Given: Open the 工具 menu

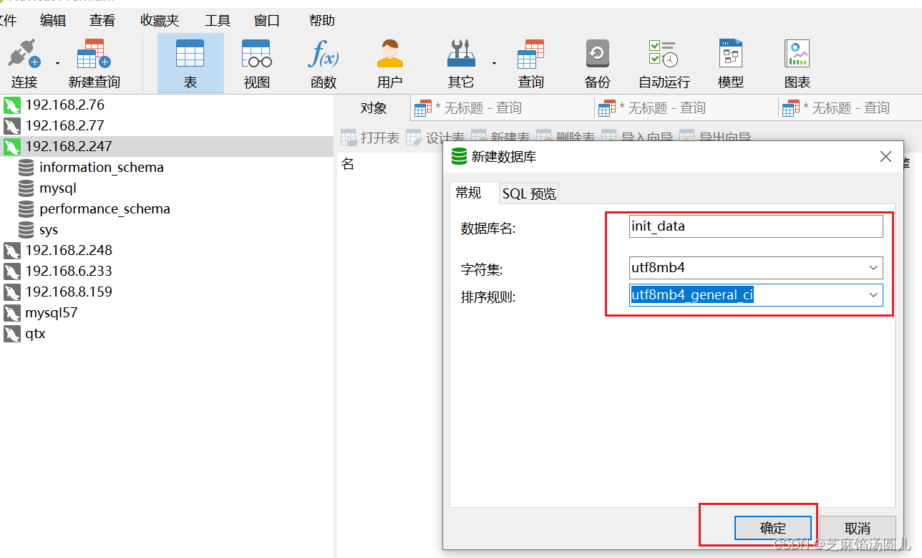Looking at the screenshot, I should pos(218,21).
